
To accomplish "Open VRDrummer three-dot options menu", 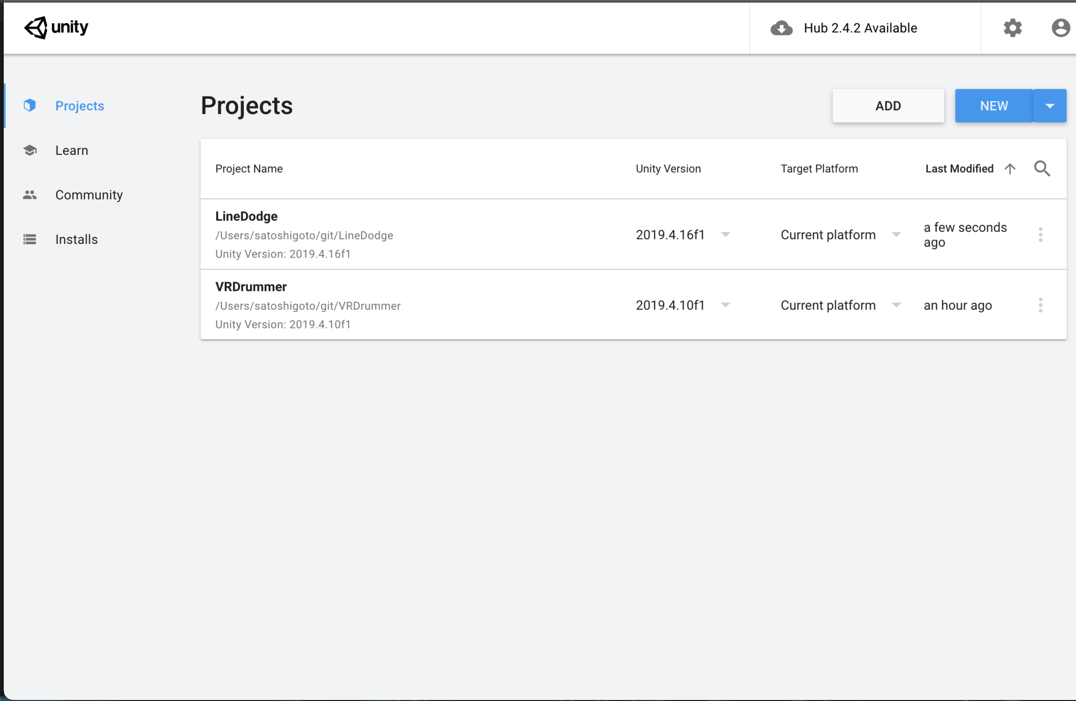I will tap(1040, 305).
